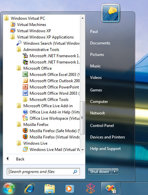Open Documents from Start menu

[x=100, y=43]
